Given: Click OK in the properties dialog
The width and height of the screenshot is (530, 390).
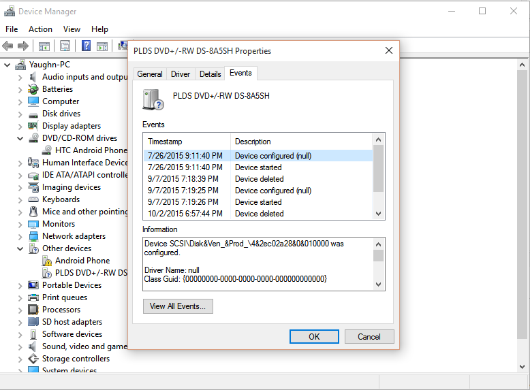Looking at the screenshot, I should 314,337.
